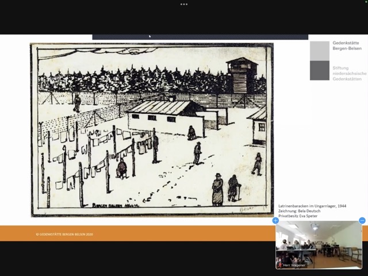Click the barrack building in drawing center
Viewport: 368px width, 276px height.
(x=163, y=115)
